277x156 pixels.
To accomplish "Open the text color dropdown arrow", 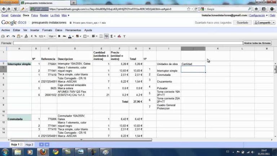I will tap(73, 36).
